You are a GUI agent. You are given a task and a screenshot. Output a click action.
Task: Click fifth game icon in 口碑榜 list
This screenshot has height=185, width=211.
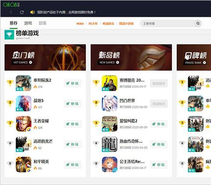(196, 164)
